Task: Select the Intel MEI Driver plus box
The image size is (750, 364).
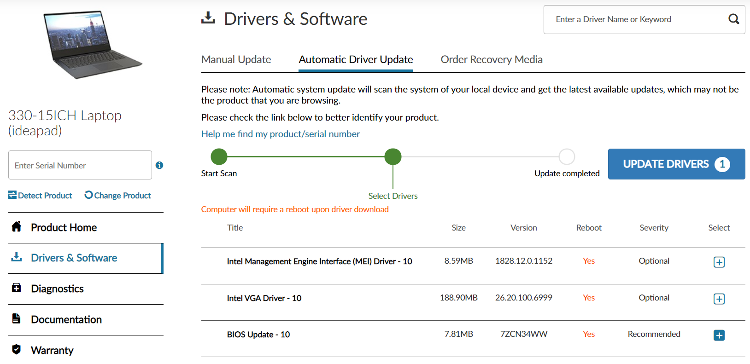Action: (719, 262)
